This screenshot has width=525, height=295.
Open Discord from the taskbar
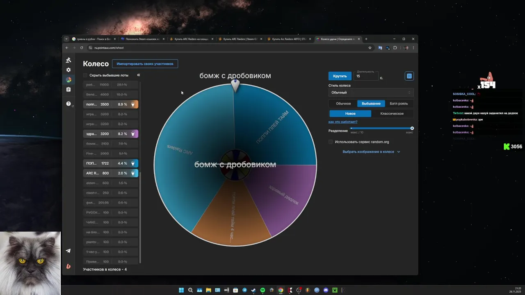pos(326,290)
